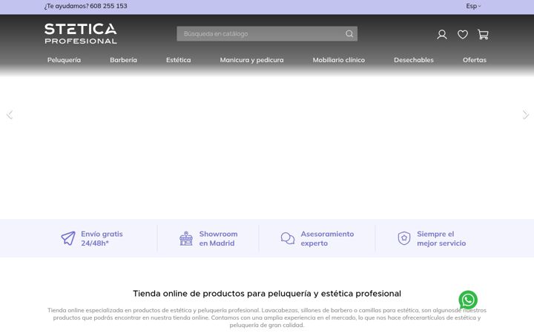Click the search magnifier icon

click(x=349, y=33)
